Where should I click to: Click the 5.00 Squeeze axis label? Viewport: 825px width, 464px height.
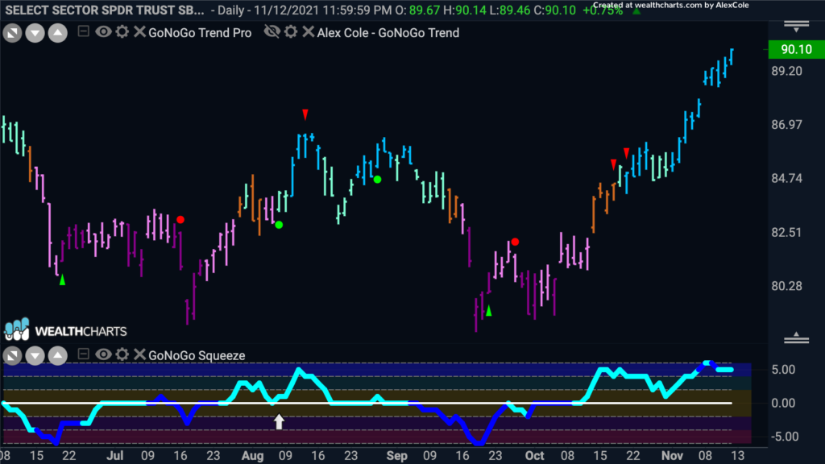(783, 370)
